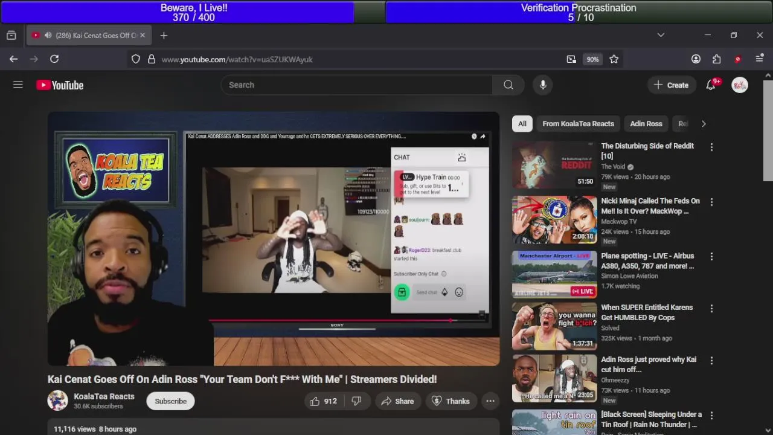
Task: Click the YouTube search input field
Action: pos(356,85)
